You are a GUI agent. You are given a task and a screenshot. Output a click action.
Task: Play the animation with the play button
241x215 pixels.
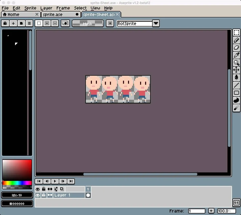click(x=55, y=181)
